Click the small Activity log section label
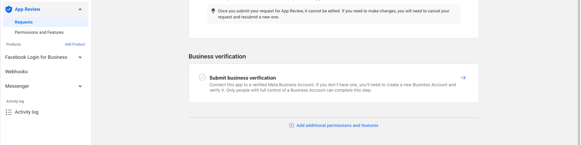Image resolution: width=581 pixels, height=145 pixels. coord(15,101)
